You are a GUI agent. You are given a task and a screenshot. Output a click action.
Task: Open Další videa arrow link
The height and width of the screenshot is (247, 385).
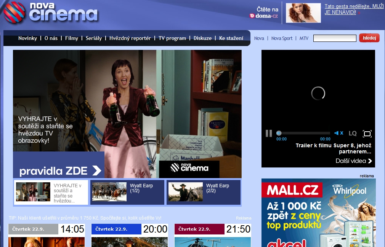point(370,161)
